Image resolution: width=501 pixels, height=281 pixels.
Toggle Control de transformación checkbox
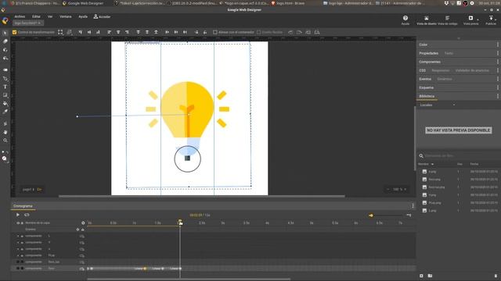(x=14, y=32)
